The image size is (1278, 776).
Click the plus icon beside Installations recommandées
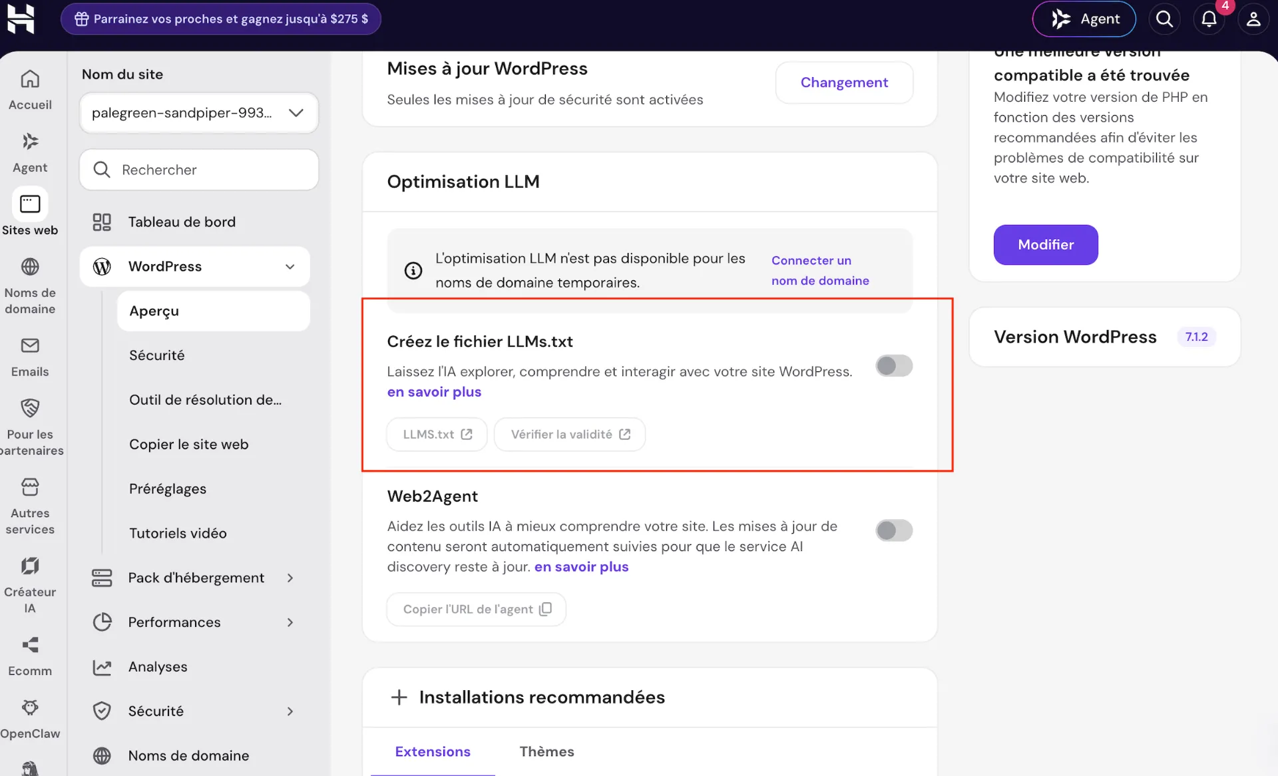pos(399,697)
